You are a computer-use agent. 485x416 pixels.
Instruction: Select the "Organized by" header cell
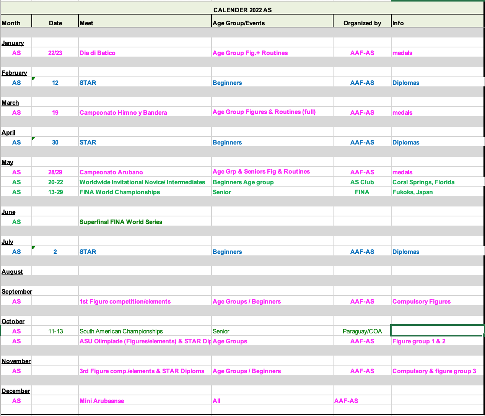[362, 23]
